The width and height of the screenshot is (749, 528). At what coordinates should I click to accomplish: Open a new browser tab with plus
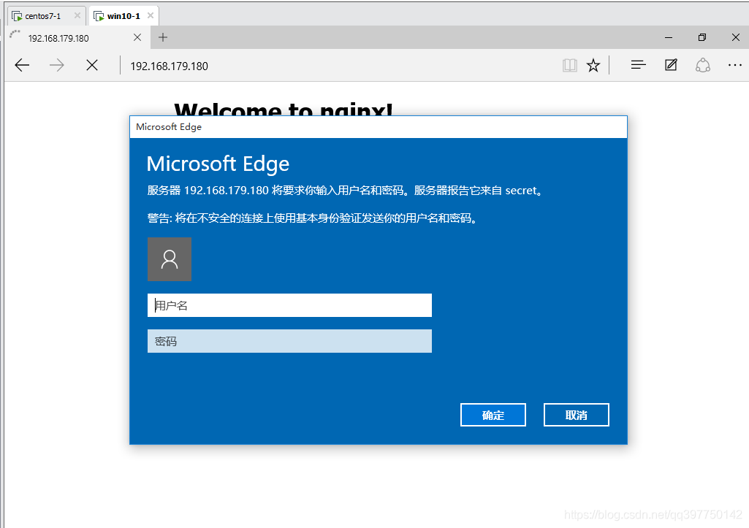[163, 37]
